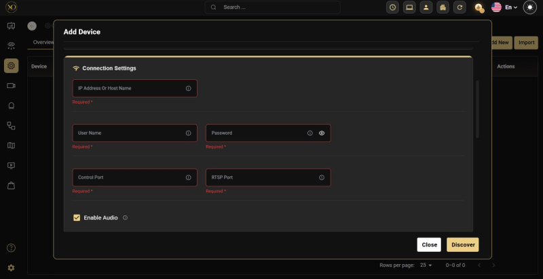Click the search box in the top bar
This screenshot has width=543, height=279.
(x=273, y=7)
